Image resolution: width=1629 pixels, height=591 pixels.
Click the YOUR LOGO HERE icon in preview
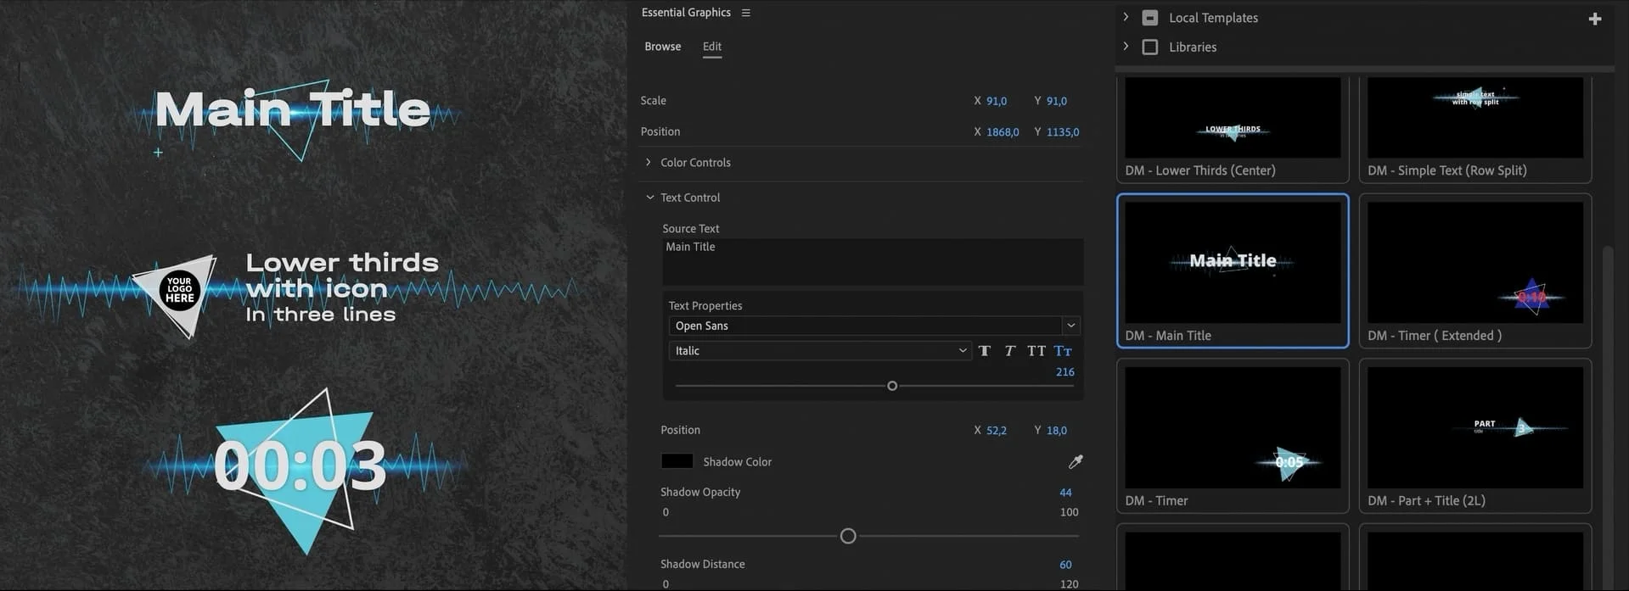tap(179, 291)
